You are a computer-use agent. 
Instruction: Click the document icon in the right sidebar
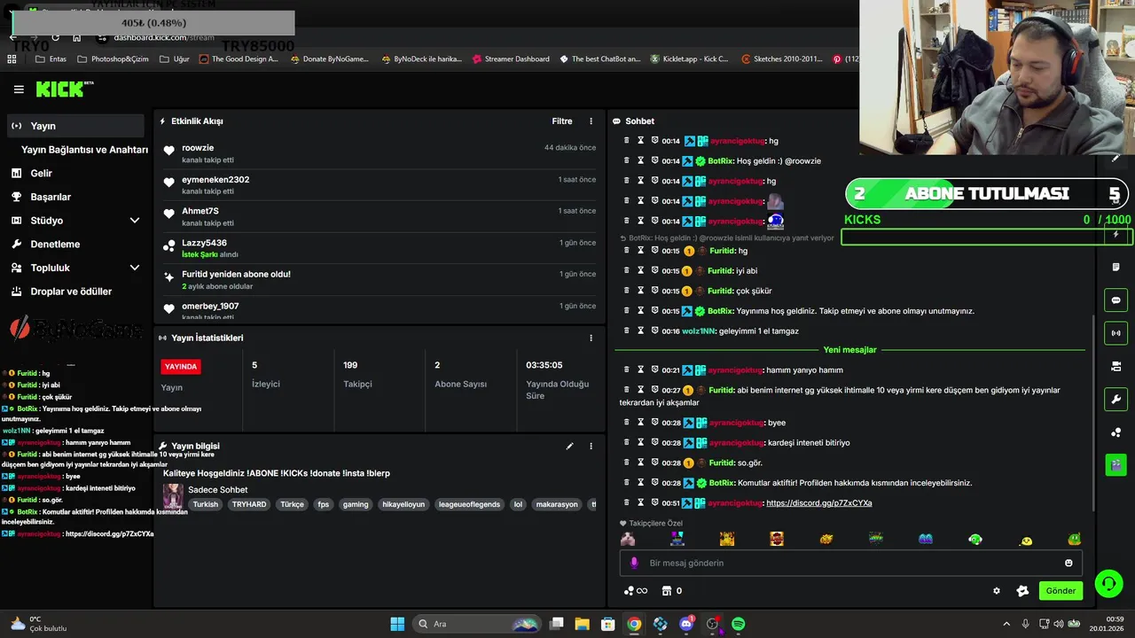point(1115,267)
